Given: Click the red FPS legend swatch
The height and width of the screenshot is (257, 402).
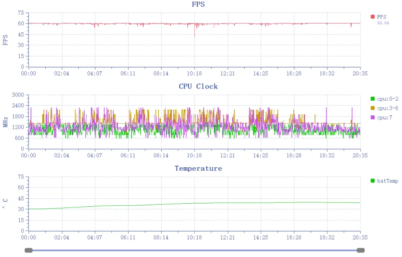Looking at the screenshot, I should click(372, 17).
